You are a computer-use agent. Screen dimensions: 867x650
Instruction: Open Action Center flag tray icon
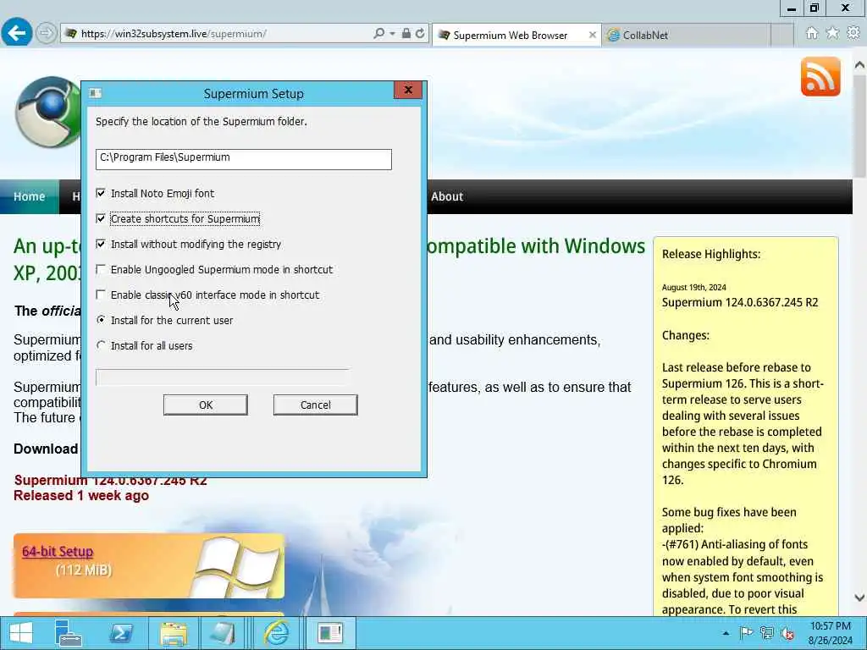pyautogui.click(x=746, y=633)
